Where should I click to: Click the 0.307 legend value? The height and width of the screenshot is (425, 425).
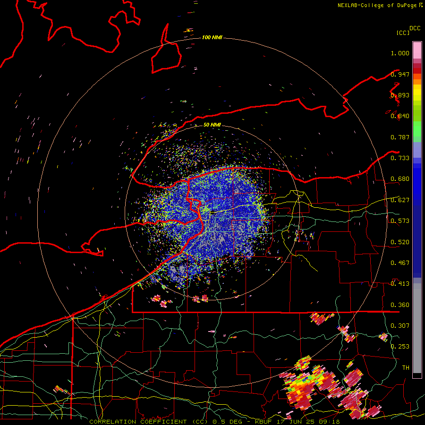click(400, 326)
